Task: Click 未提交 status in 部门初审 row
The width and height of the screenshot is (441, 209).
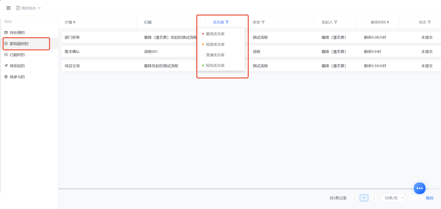Action: coord(427,37)
